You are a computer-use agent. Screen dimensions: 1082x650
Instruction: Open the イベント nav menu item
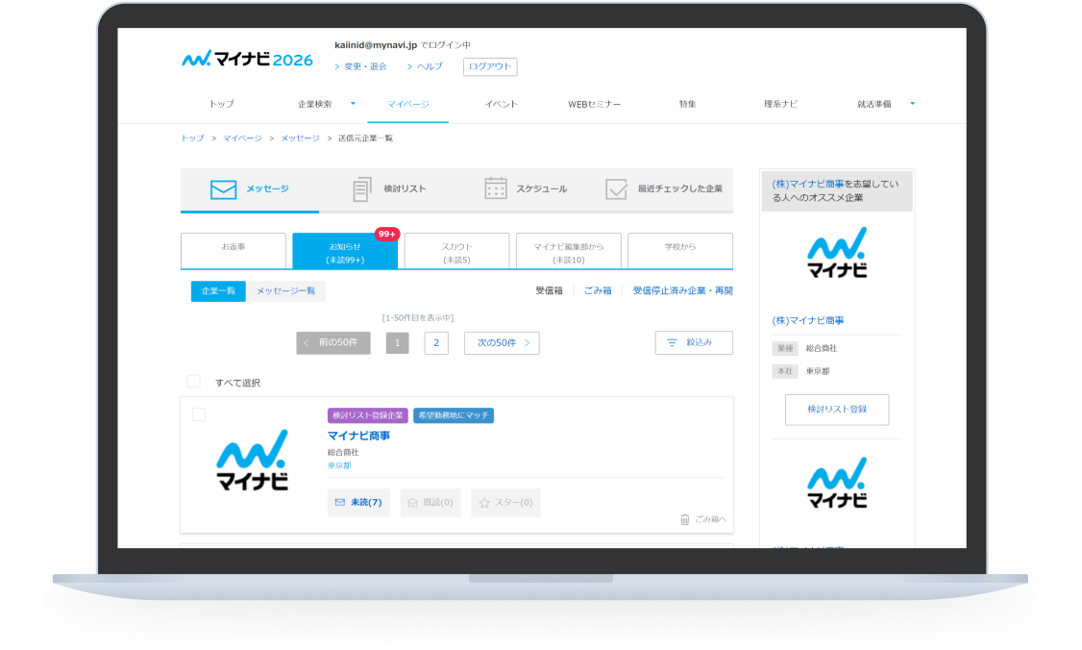click(x=501, y=104)
